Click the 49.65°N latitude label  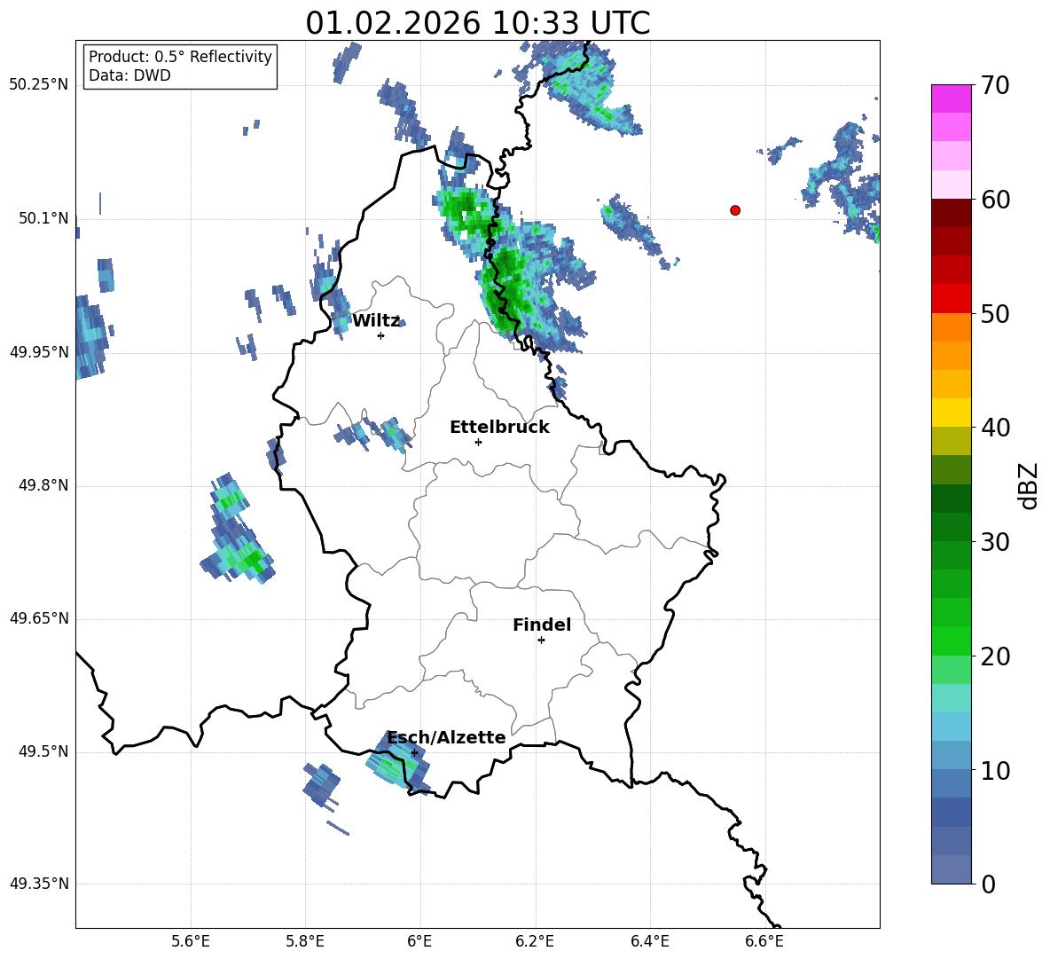[39, 618]
